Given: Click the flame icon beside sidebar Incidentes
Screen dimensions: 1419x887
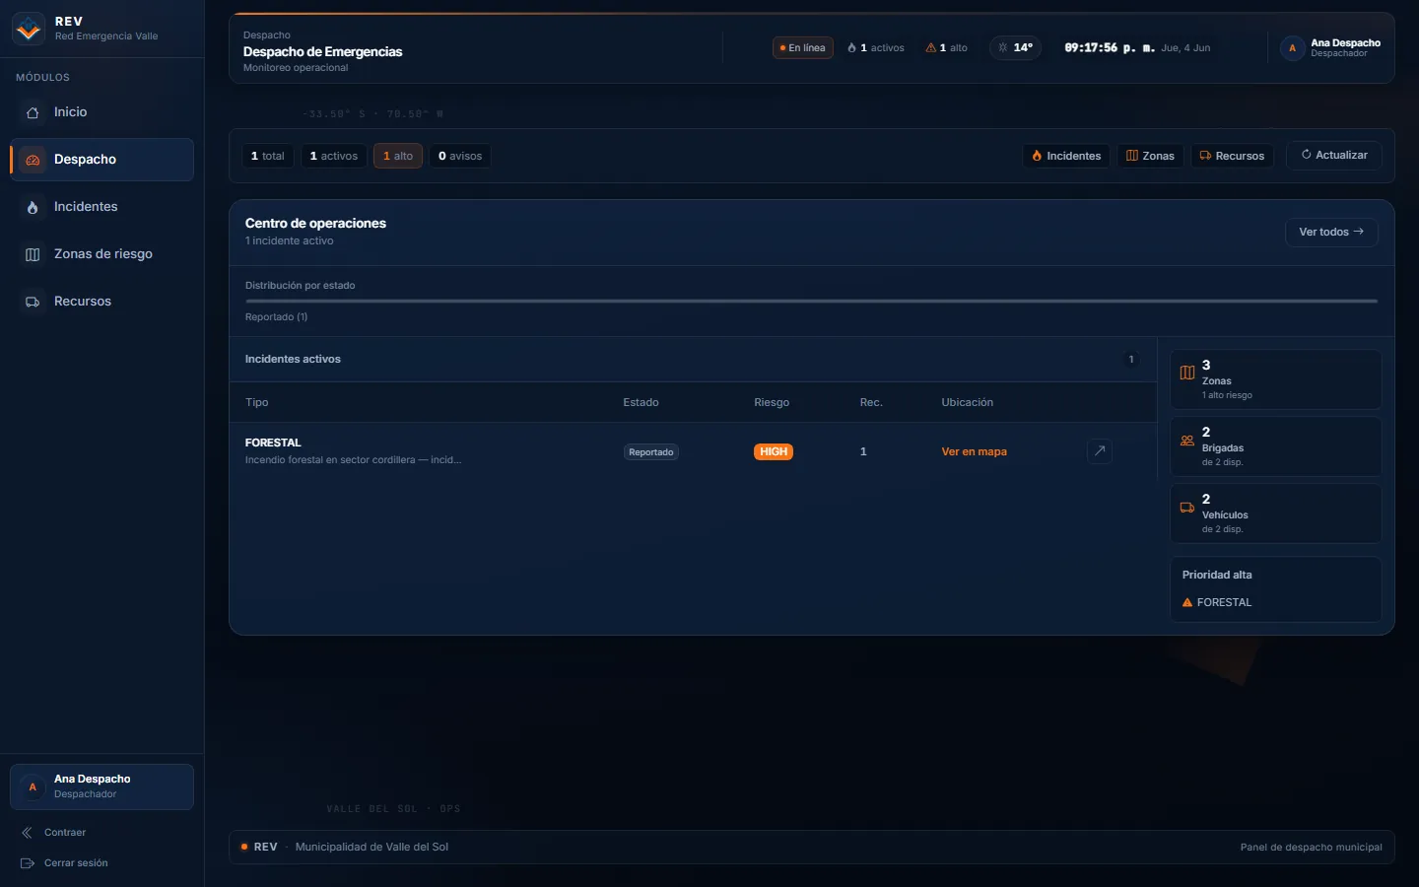Looking at the screenshot, I should coord(33,207).
